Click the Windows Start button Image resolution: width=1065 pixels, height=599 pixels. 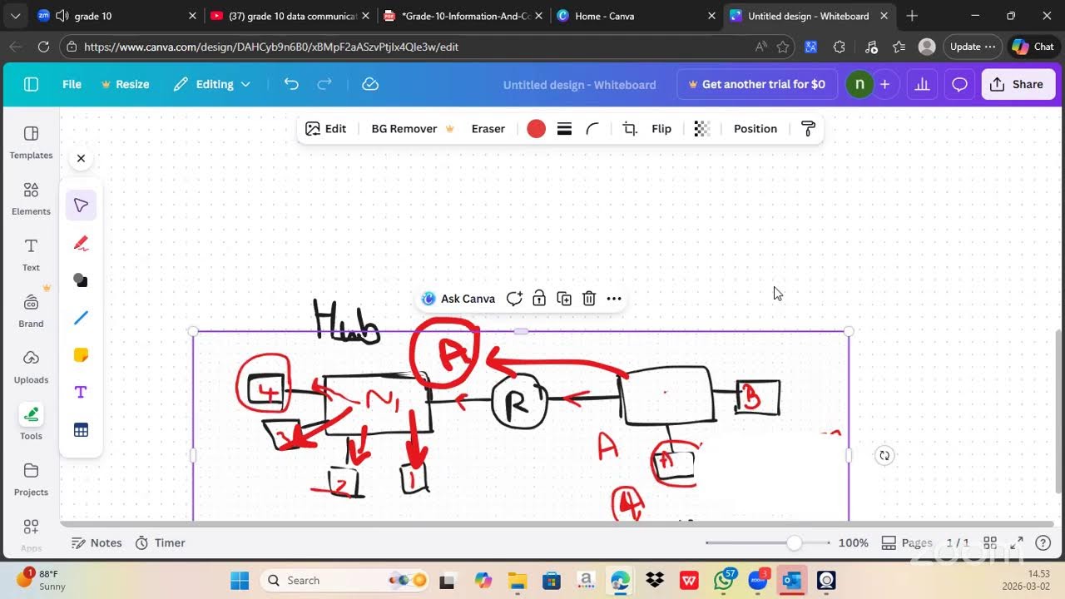coord(240,580)
